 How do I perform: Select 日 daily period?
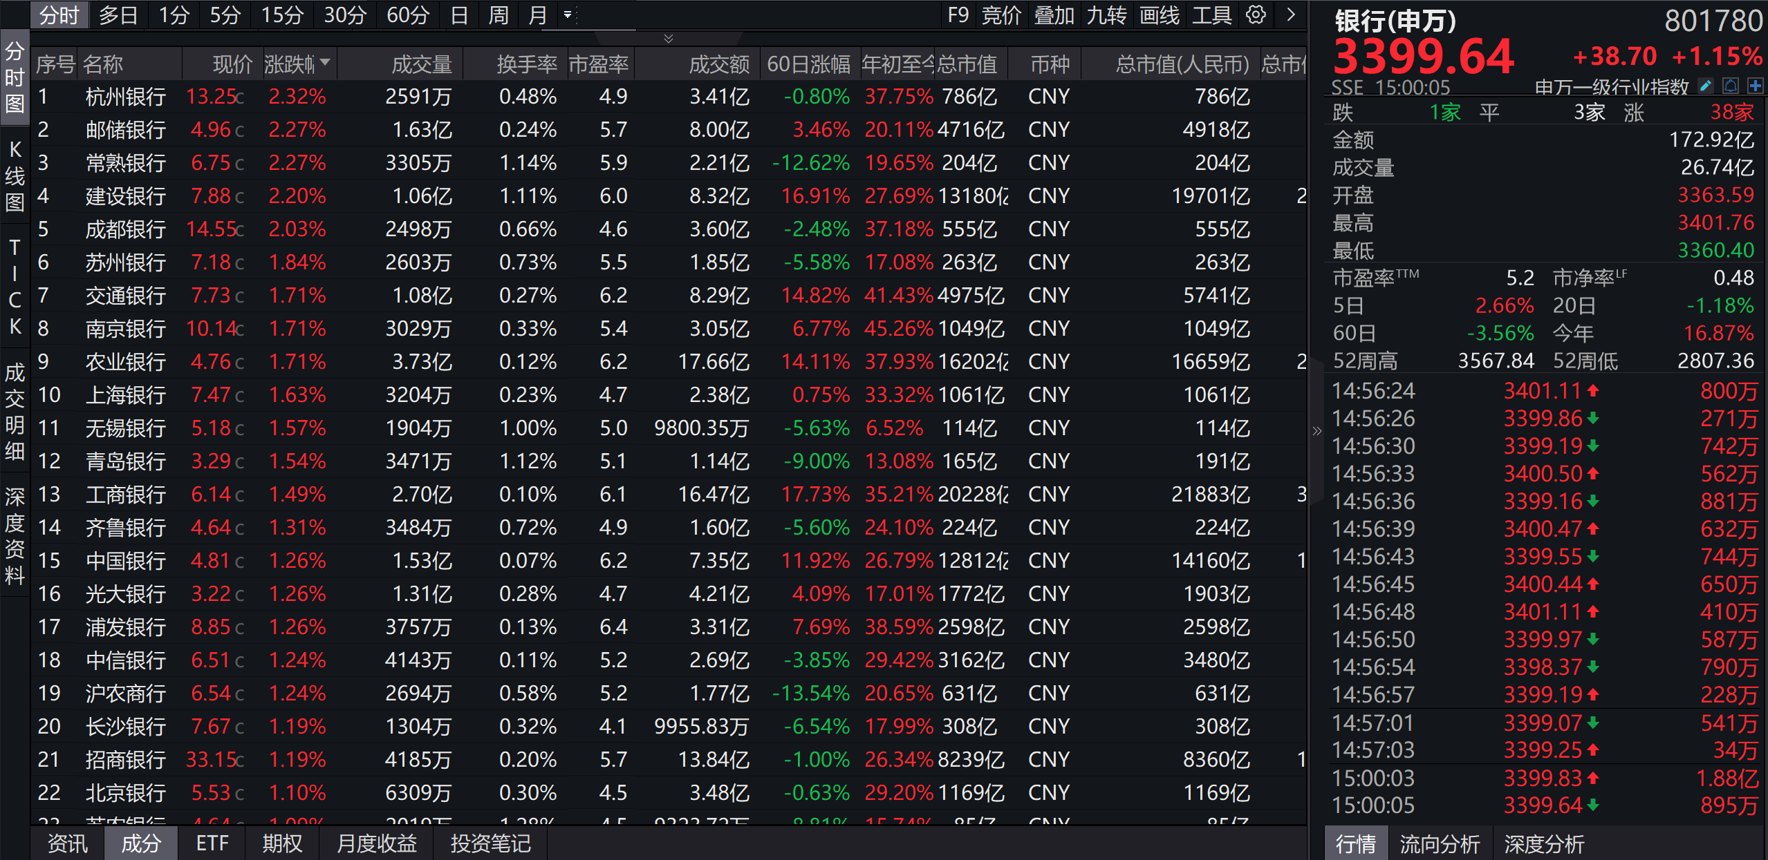tap(459, 15)
